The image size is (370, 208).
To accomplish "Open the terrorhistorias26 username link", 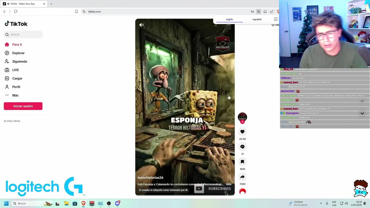I will coord(150,178).
